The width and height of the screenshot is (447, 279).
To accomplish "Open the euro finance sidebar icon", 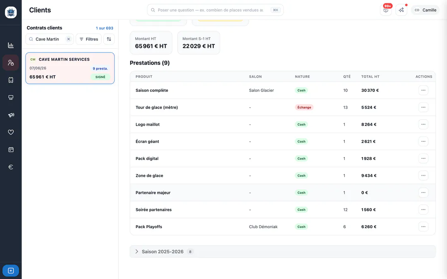I will pos(11,167).
